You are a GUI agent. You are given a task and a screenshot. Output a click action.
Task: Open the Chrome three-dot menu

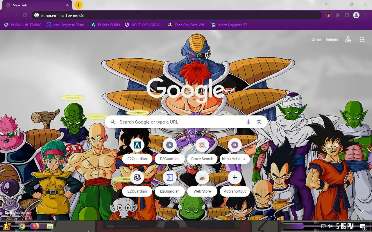pyautogui.click(x=366, y=15)
